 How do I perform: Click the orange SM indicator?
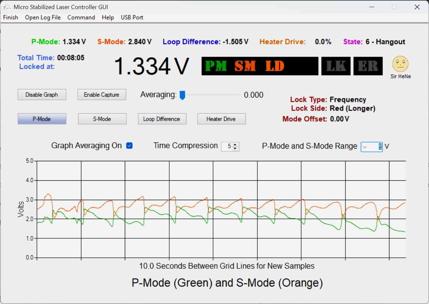point(245,66)
